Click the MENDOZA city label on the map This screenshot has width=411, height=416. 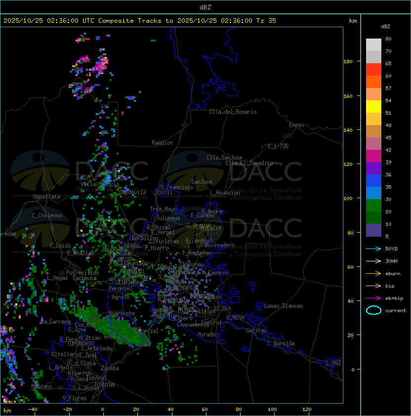click(x=120, y=252)
